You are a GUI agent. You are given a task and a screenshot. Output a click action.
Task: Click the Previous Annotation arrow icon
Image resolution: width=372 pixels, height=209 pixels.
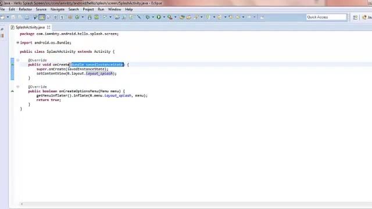click(x=220, y=17)
